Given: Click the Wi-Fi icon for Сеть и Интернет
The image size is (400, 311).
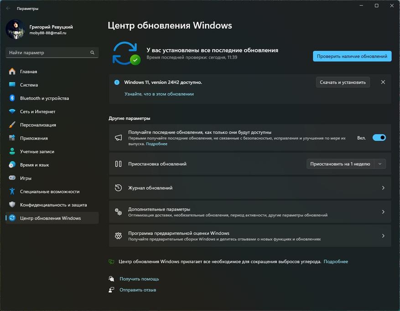Looking at the screenshot, I should tap(12, 111).
